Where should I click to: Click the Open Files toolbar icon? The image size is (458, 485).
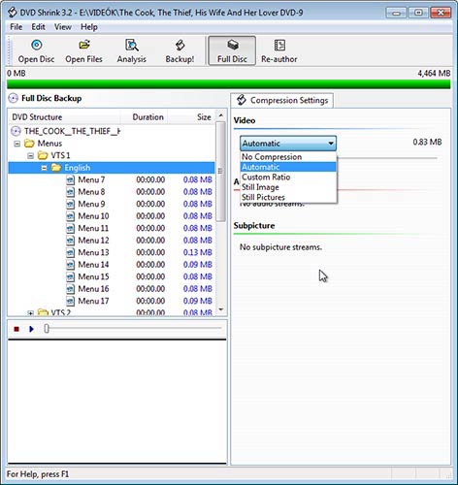[84, 50]
